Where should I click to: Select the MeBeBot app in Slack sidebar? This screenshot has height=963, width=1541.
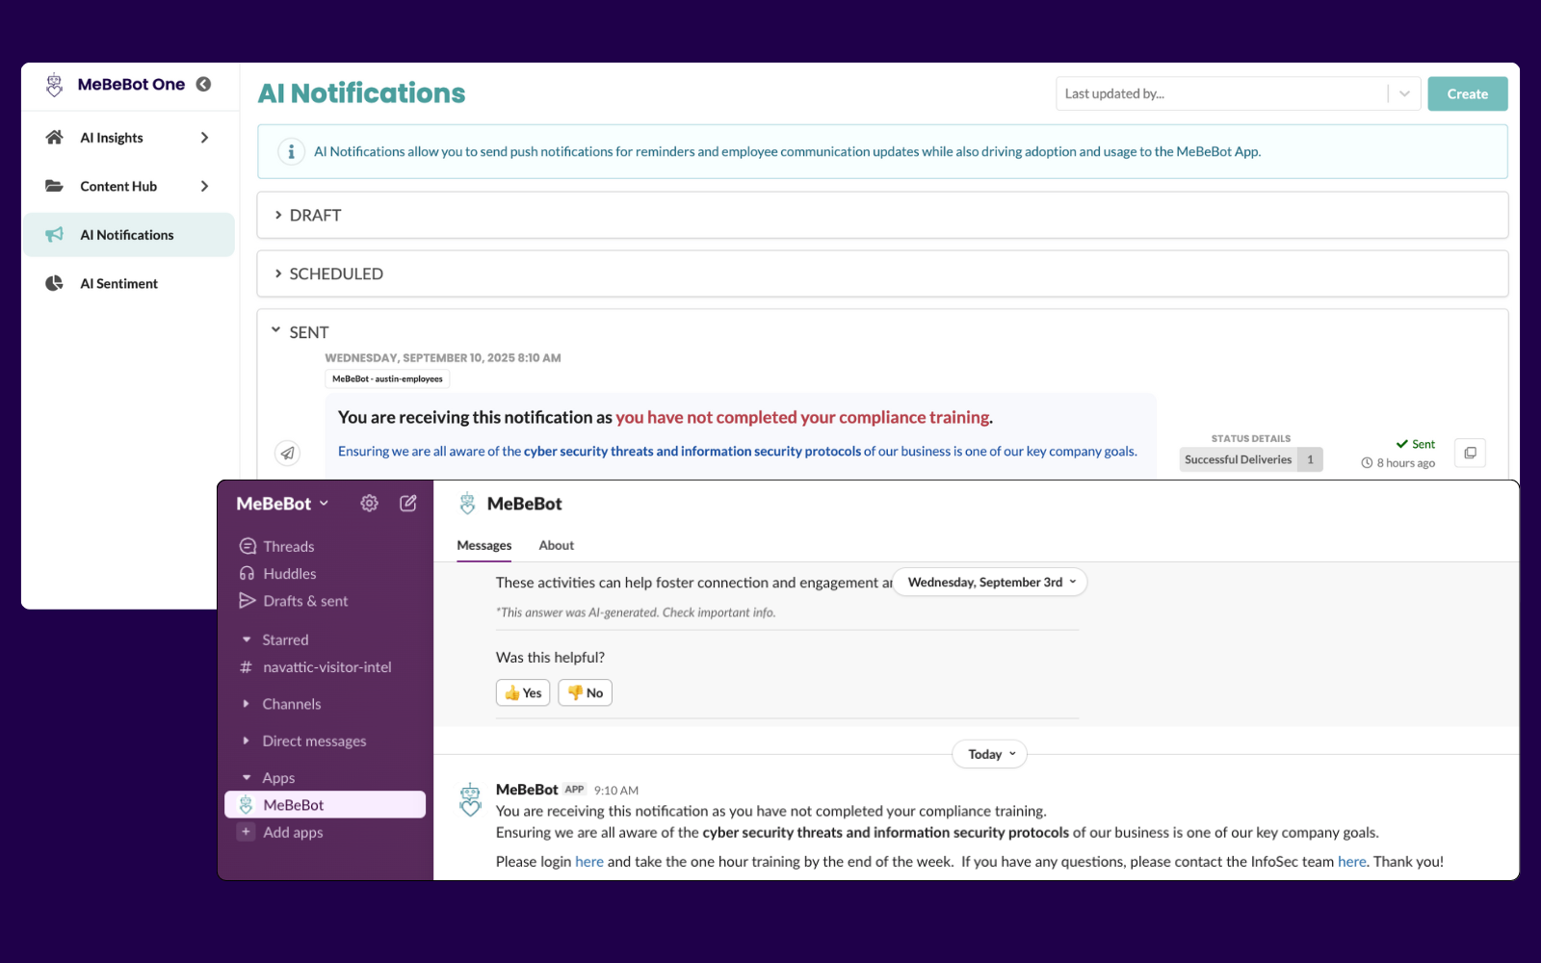[326, 805]
